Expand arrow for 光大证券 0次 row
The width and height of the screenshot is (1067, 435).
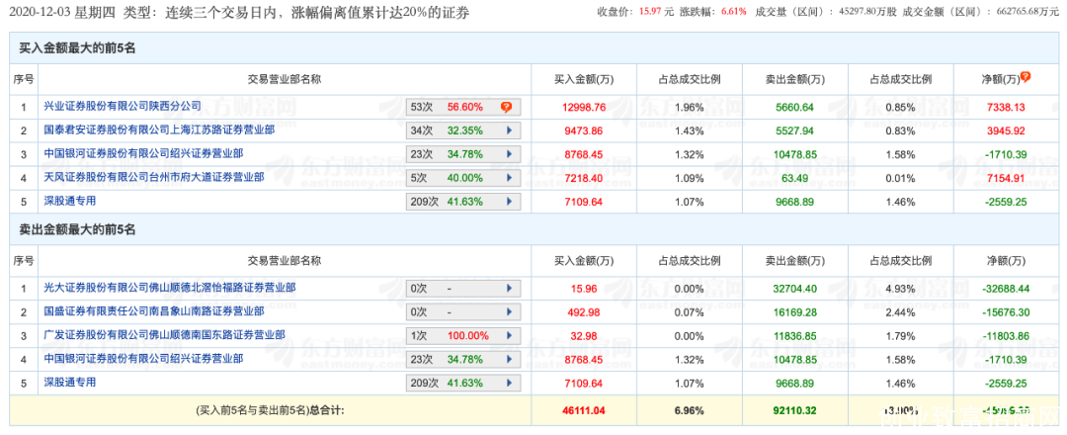[509, 289]
